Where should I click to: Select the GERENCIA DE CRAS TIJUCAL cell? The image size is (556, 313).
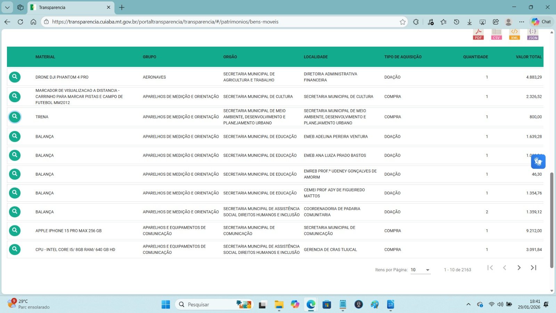click(330, 250)
